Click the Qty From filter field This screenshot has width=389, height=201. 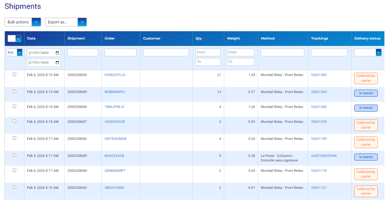click(208, 52)
